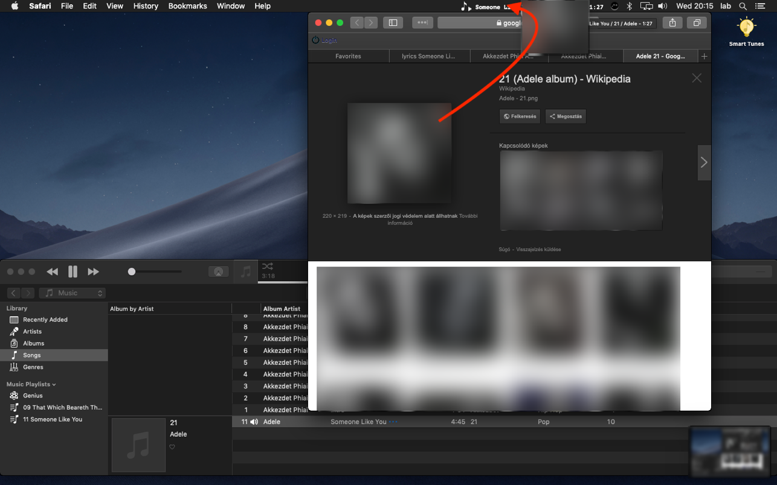The width and height of the screenshot is (777, 485).
Task: Open the Bookmarks menu
Action: pos(188,6)
